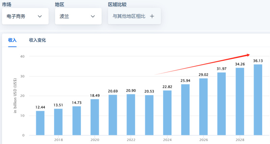Click the red trend arrow head
The height and width of the screenshot is (144, 270).
click(248, 55)
